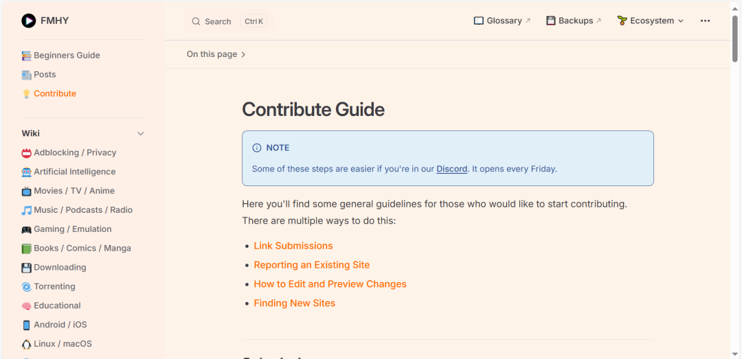Image resolution: width=742 pixels, height=359 pixels.
Task: Click the Movies / TV / Anime icon
Action: [x=26, y=192]
